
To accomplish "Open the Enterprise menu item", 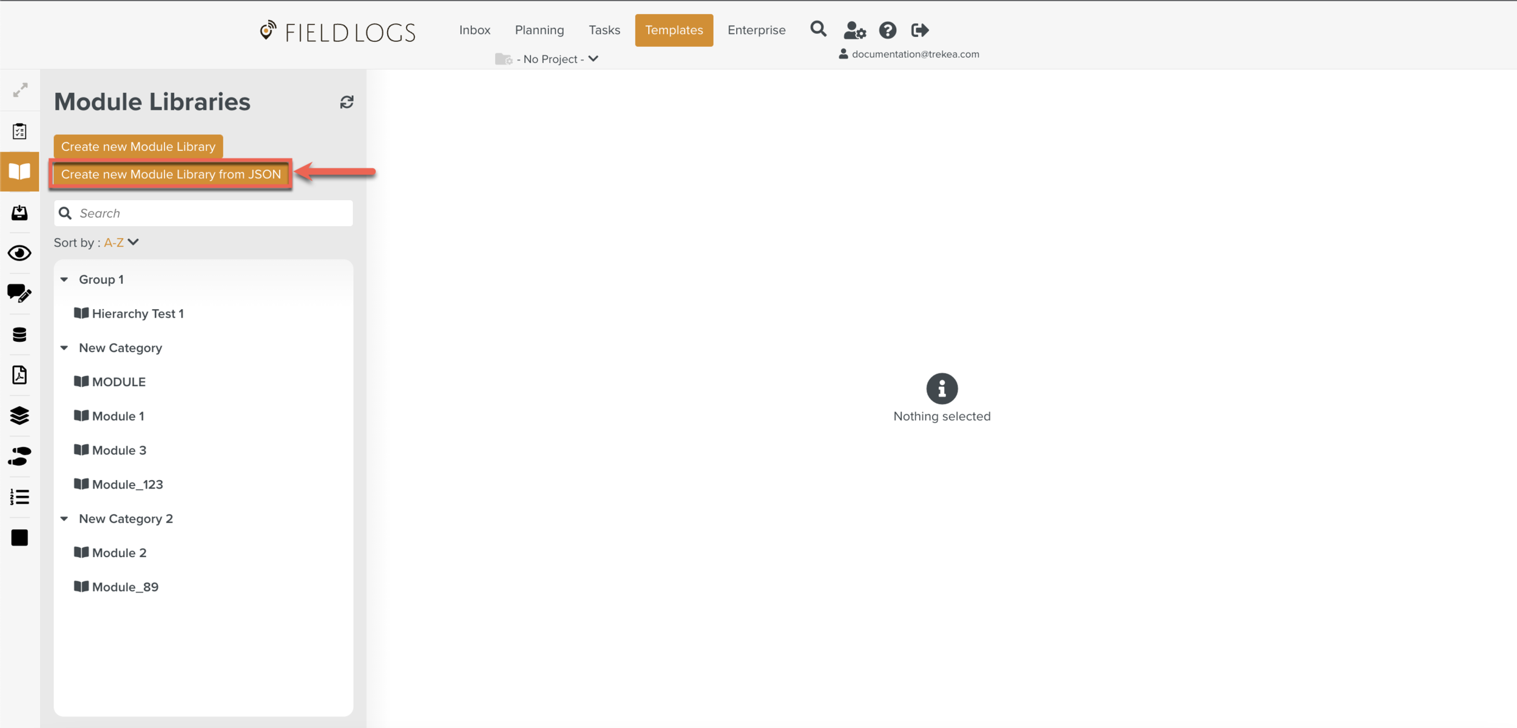I will click(x=756, y=30).
